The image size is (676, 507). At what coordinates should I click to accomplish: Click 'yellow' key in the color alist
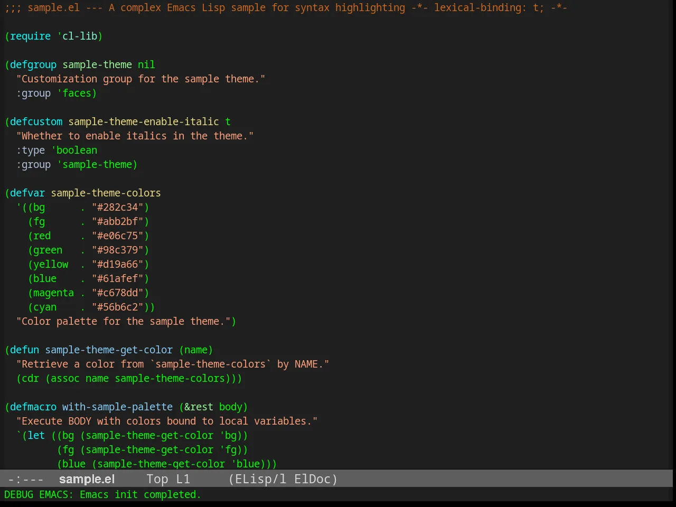(x=51, y=264)
